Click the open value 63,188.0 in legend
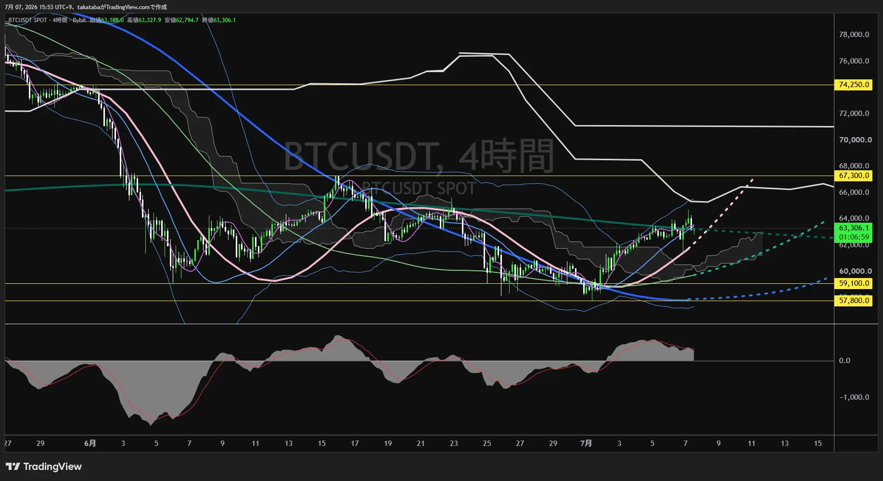 [112, 20]
